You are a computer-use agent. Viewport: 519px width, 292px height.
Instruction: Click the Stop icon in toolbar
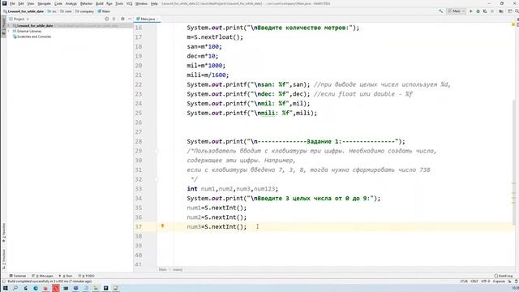tap(492, 11)
